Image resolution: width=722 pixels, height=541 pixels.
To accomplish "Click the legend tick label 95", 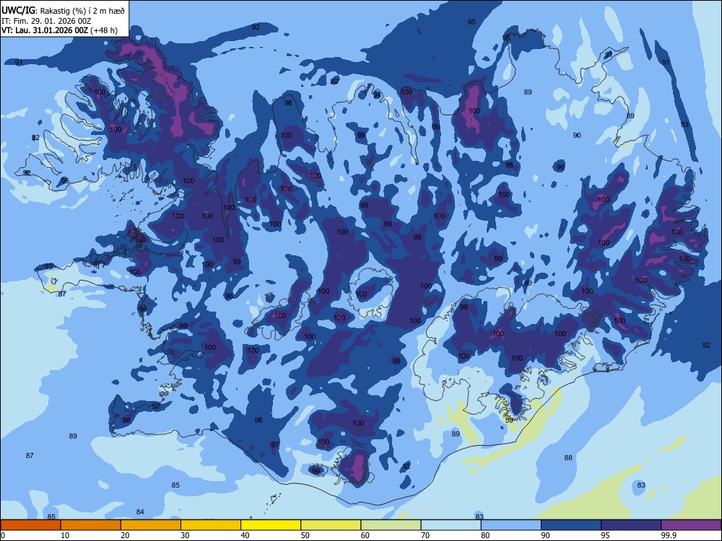I will coord(605,535).
